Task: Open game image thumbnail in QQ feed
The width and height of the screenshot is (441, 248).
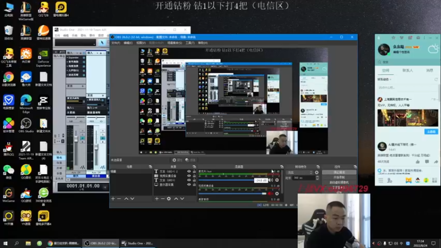Action: click(407, 118)
